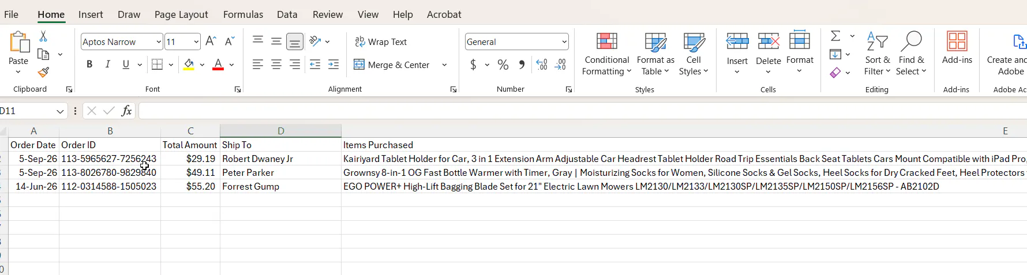Open the Font dialog launcher
1027x275 pixels.
pyautogui.click(x=238, y=89)
